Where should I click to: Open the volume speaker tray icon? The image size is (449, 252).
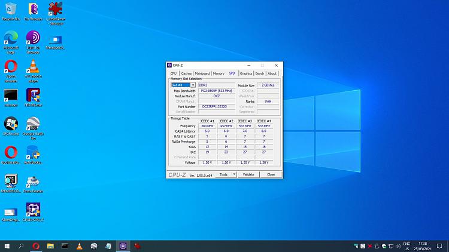pyautogui.click(x=398, y=246)
